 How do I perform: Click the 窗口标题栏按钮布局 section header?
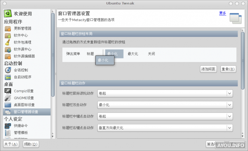click(148, 34)
